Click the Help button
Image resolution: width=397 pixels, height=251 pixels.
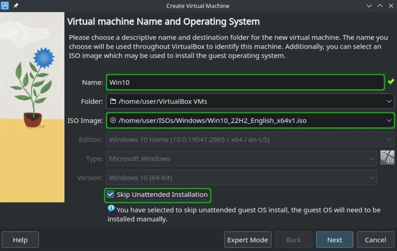[x=20, y=240]
